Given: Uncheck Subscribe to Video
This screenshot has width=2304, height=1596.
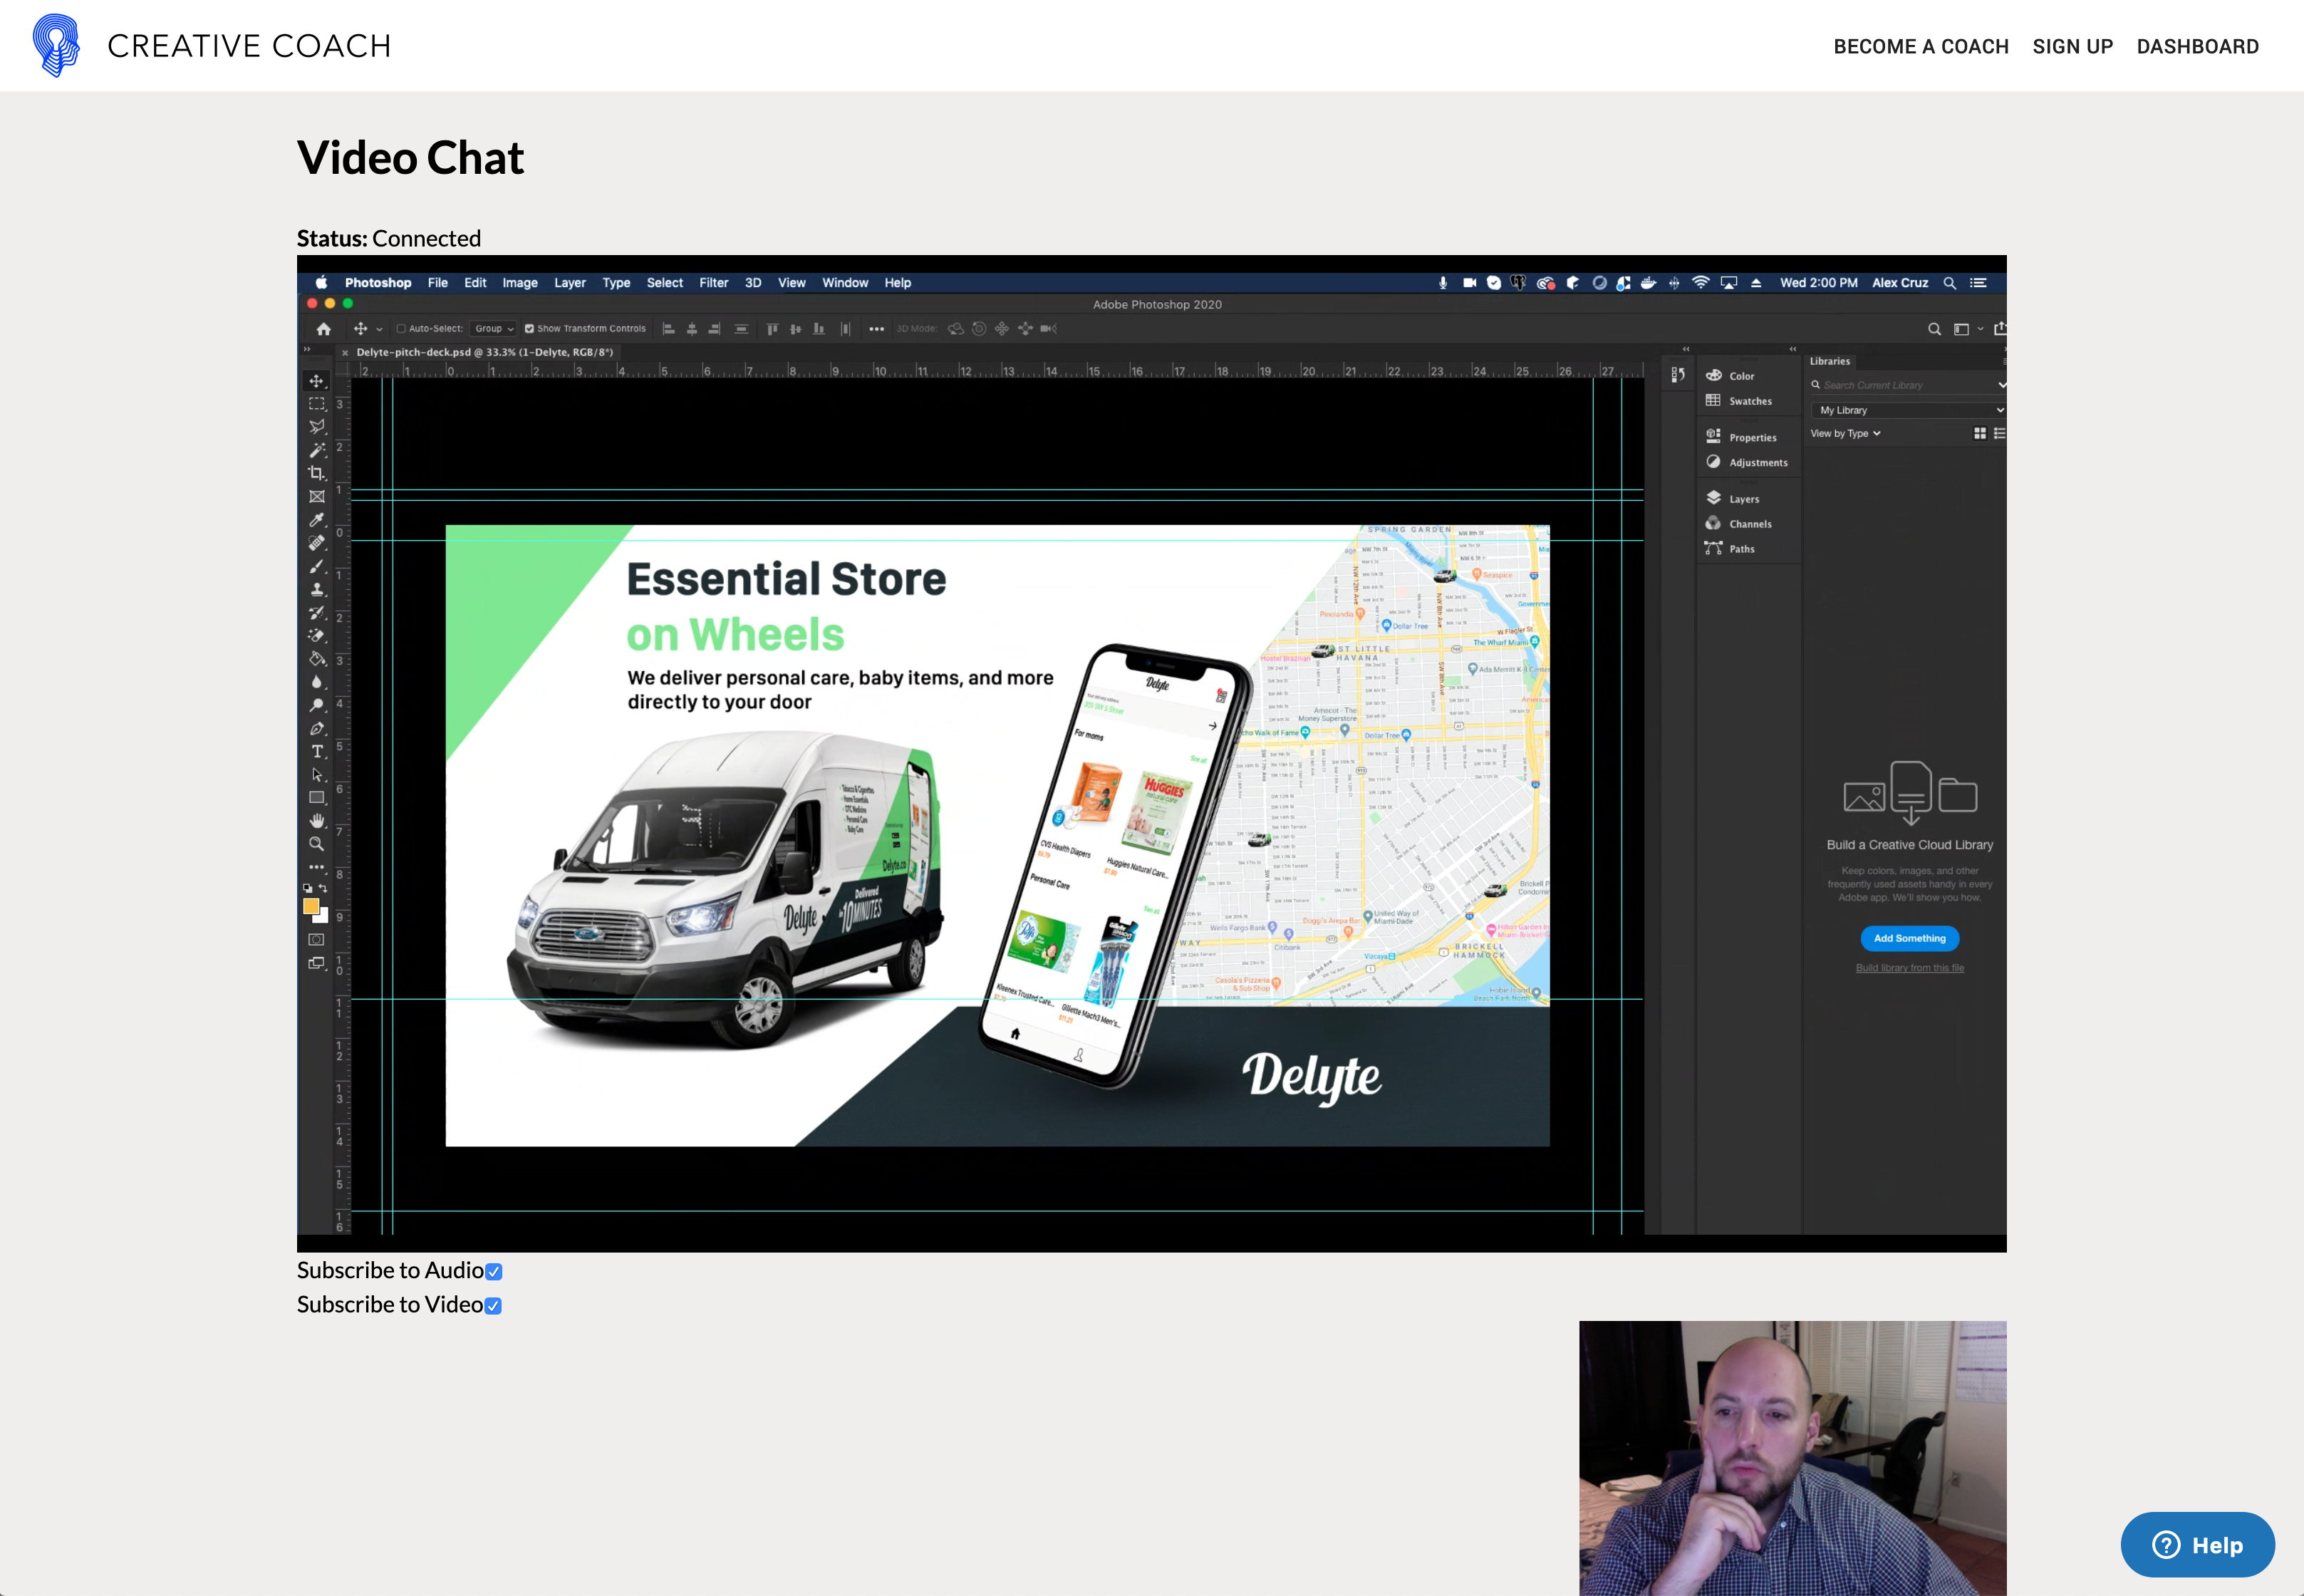Looking at the screenshot, I should (493, 1306).
